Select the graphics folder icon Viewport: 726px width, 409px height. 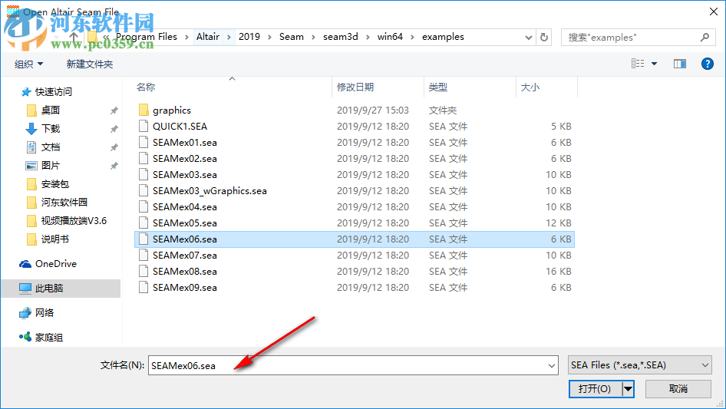pyautogui.click(x=144, y=110)
